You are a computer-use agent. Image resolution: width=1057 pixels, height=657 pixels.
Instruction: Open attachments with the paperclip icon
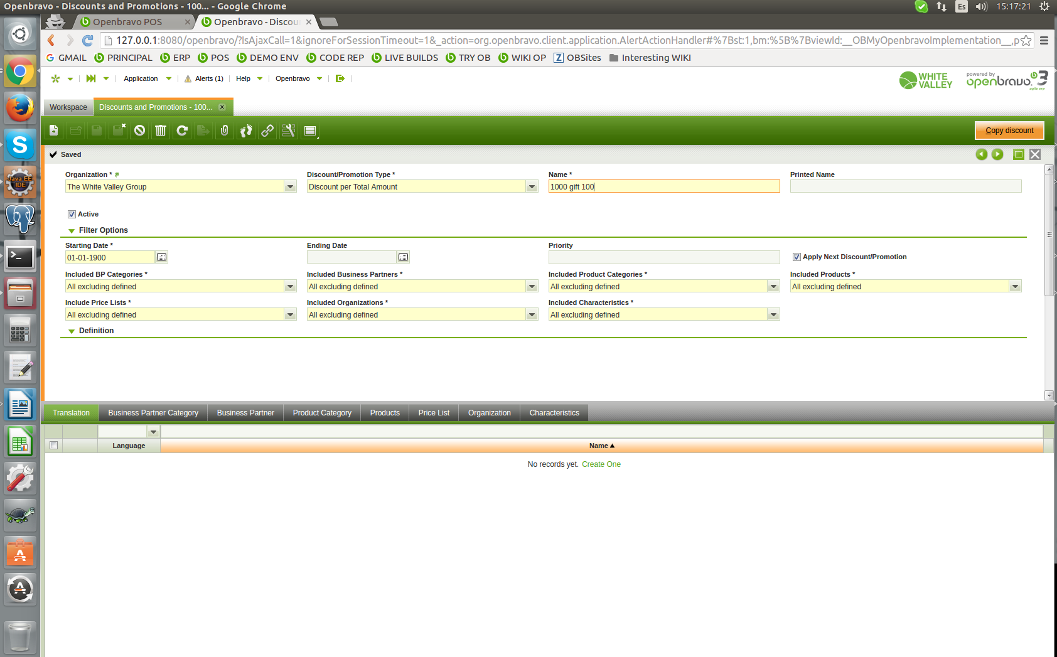pos(225,131)
